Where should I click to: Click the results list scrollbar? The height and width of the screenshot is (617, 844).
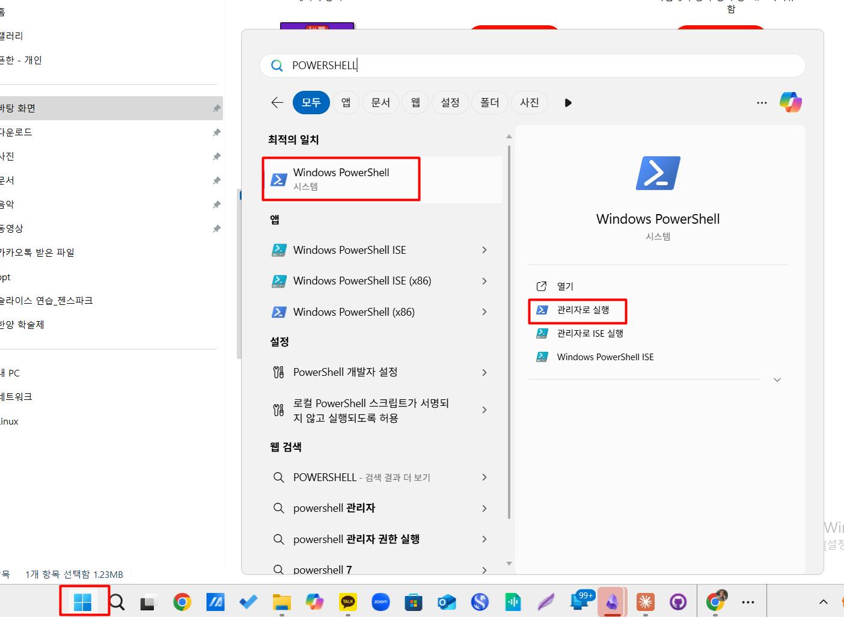click(x=509, y=331)
